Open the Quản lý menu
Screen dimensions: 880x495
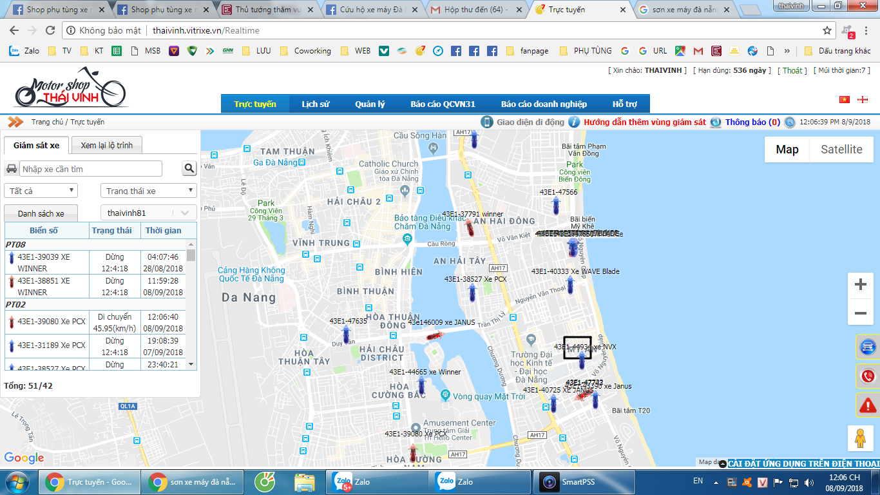pos(370,104)
